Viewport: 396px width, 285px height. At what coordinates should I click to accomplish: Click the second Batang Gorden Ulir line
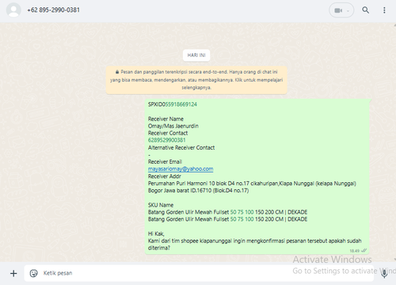[x=227, y=219]
